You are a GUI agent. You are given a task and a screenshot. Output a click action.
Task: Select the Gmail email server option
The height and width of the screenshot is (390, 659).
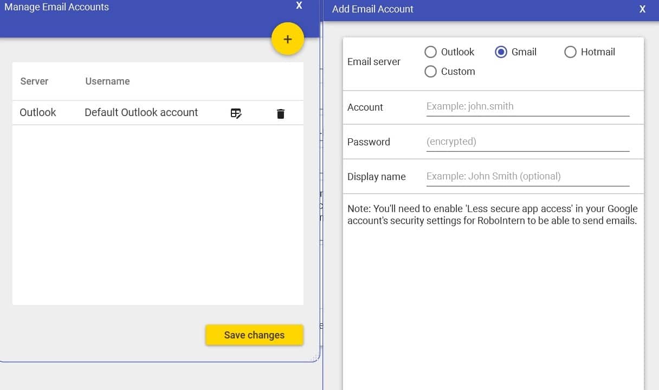coord(501,52)
